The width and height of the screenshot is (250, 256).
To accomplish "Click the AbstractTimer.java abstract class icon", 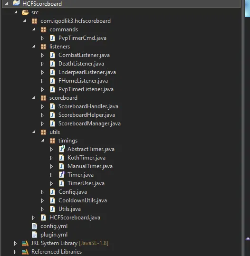I will 62,149.
